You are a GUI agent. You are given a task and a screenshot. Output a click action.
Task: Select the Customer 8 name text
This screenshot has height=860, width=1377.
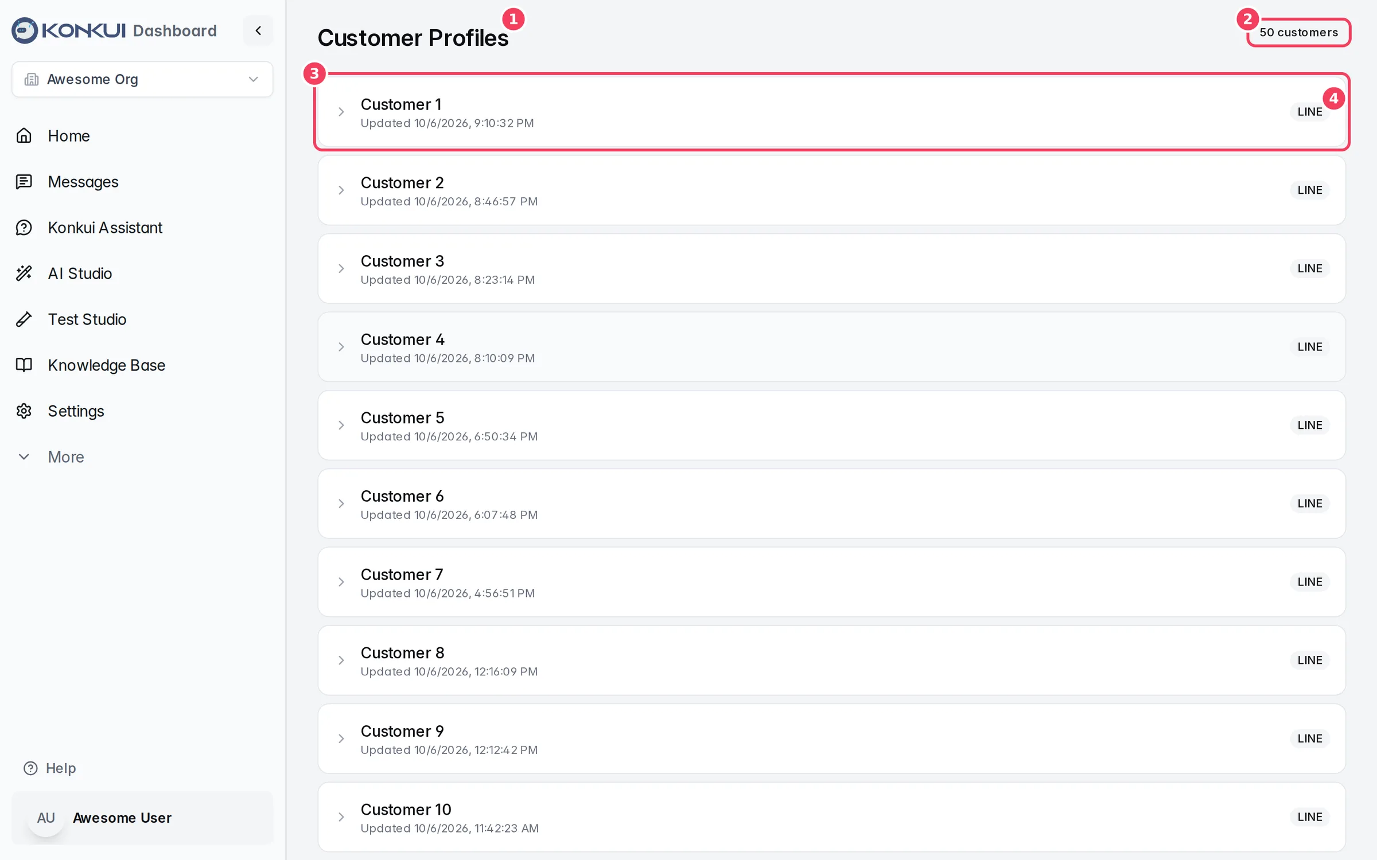point(402,652)
